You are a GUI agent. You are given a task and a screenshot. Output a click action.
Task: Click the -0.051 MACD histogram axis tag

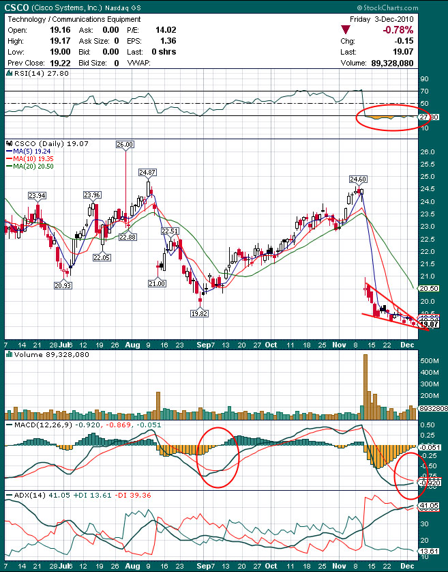430,447
